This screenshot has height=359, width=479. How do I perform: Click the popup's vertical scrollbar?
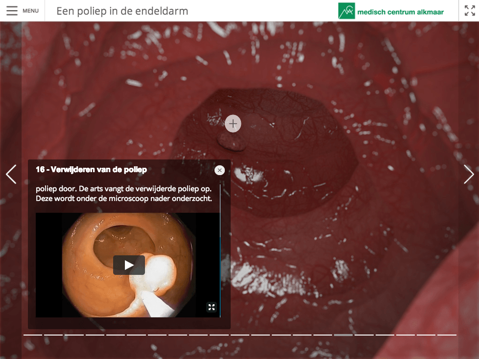click(x=220, y=250)
